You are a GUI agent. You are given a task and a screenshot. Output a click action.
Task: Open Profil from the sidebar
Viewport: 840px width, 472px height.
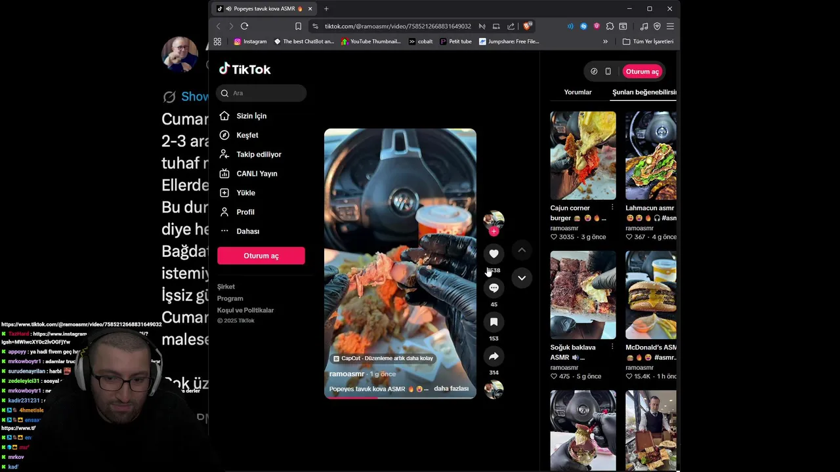pyautogui.click(x=237, y=212)
